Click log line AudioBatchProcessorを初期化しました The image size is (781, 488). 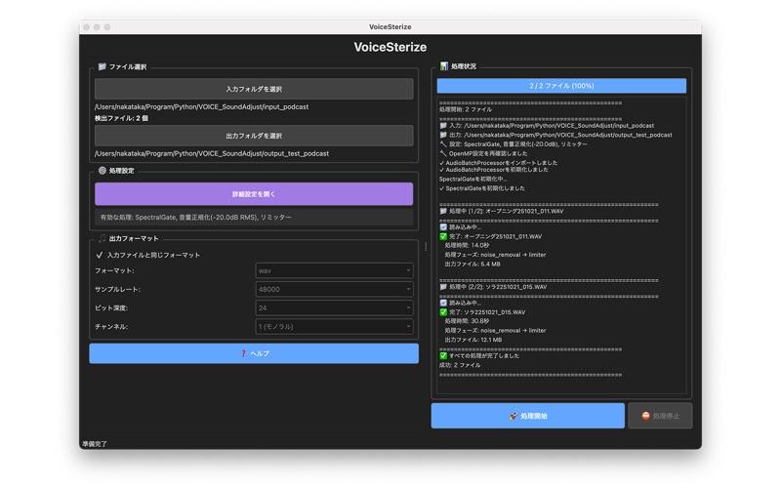coord(497,170)
